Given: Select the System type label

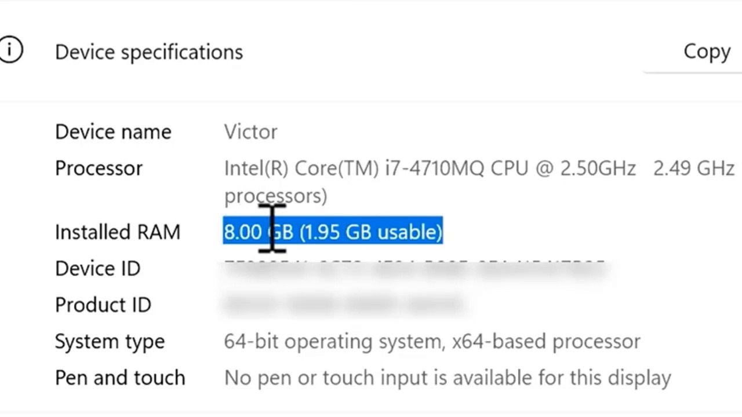Looking at the screenshot, I should pos(110,341).
